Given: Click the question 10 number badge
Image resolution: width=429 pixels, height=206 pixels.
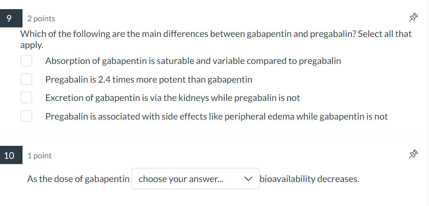Looking at the screenshot, I should click(9, 155).
